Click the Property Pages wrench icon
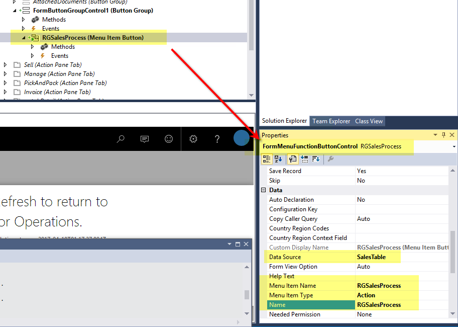Viewport: 458px width, 327px height. pos(330,159)
